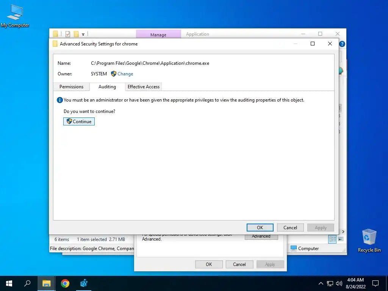Click the Continue button with shield icon
Screen dimensions: 388x291
click(79, 122)
